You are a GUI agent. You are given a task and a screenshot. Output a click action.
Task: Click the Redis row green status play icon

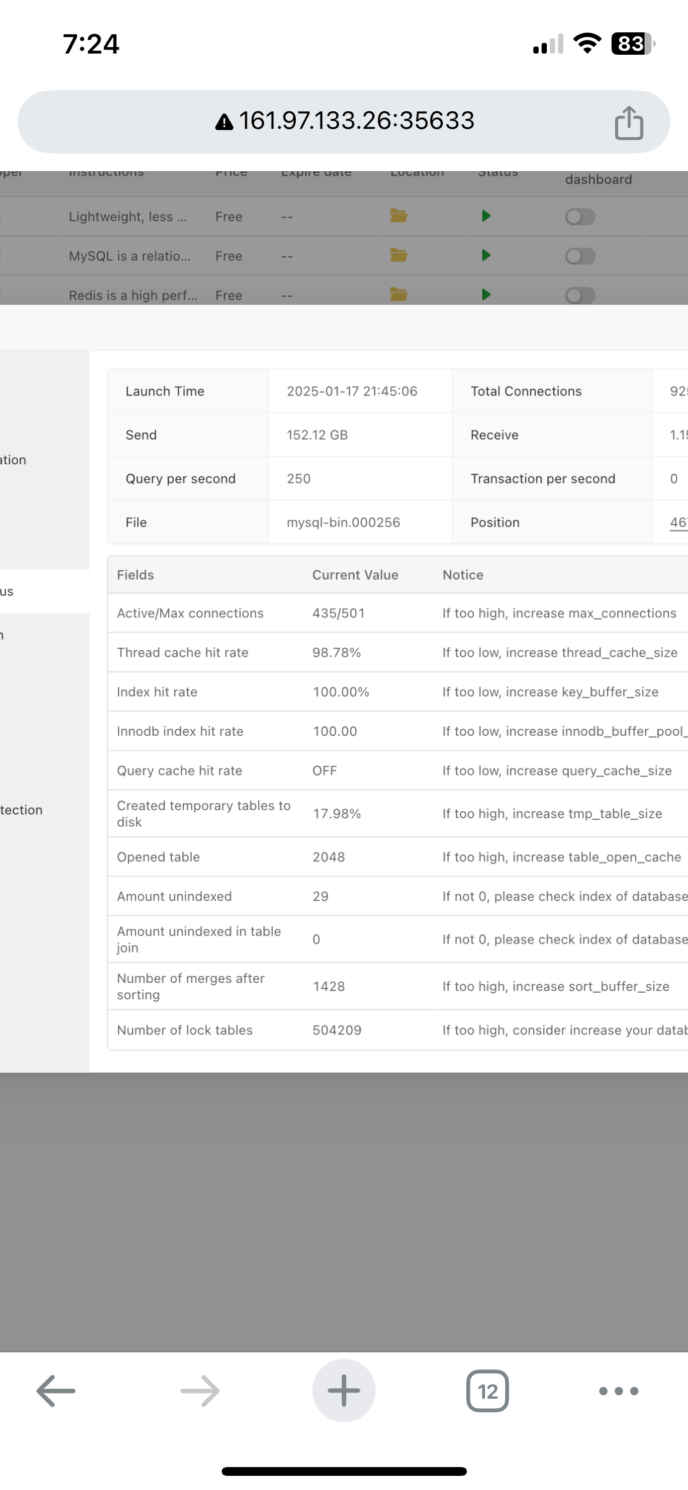coord(486,294)
